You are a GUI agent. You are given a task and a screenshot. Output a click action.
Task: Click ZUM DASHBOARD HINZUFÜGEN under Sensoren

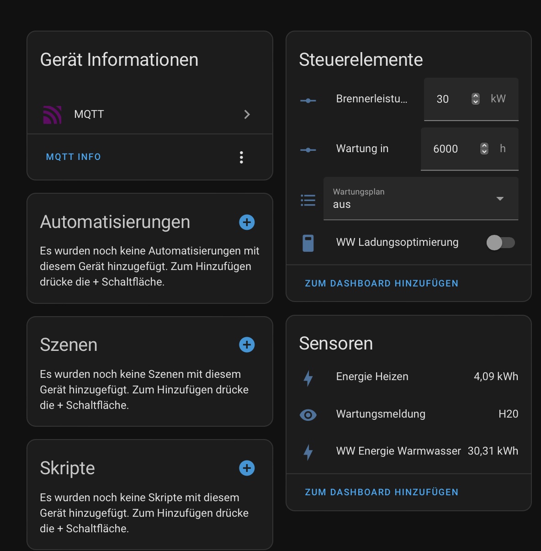[x=382, y=492]
